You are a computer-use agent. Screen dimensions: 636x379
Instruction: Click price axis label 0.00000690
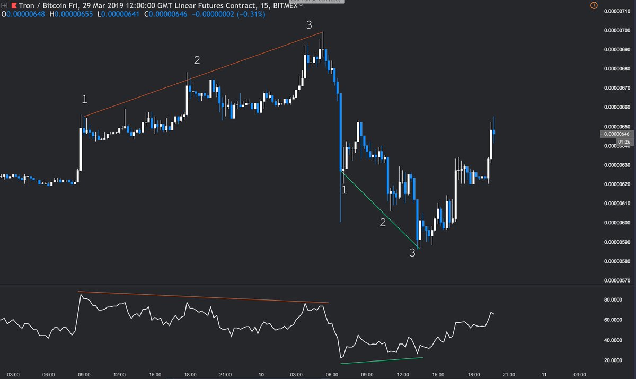click(619, 49)
